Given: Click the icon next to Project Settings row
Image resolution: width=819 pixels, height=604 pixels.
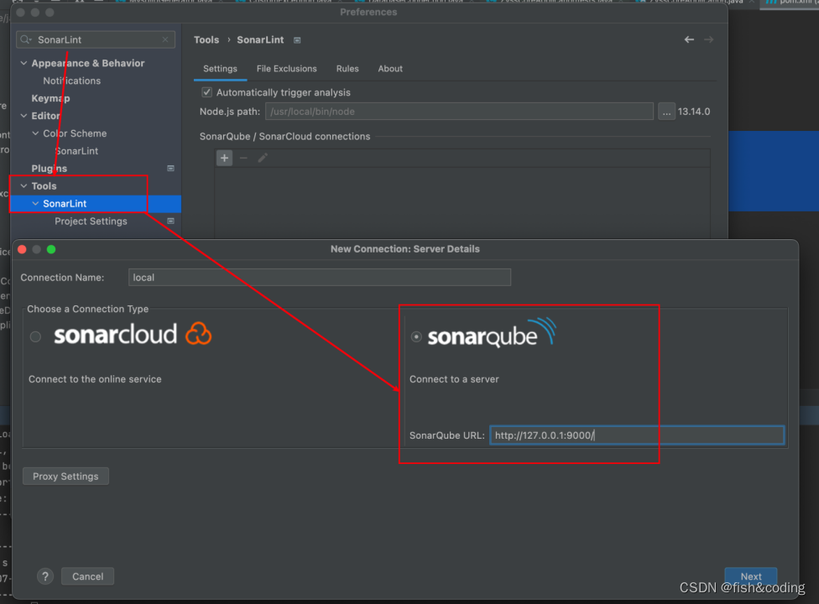Looking at the screenshot, I should pos(170,221).
